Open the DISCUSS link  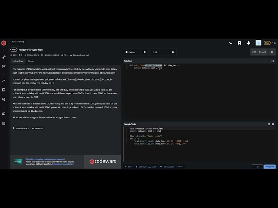click(167, 166)
